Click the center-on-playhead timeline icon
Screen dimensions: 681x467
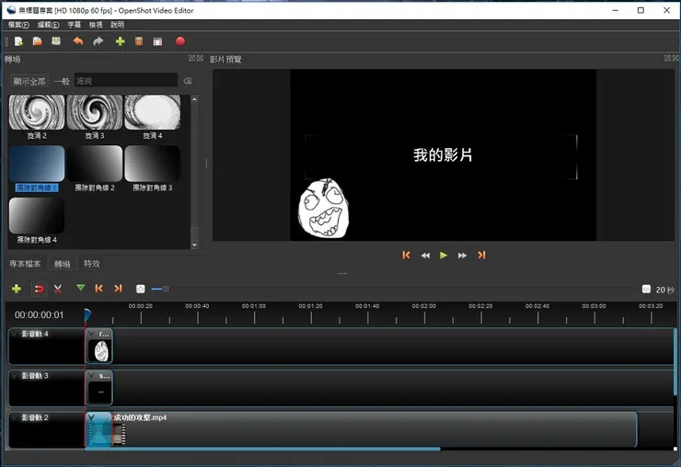pos(140,289)
